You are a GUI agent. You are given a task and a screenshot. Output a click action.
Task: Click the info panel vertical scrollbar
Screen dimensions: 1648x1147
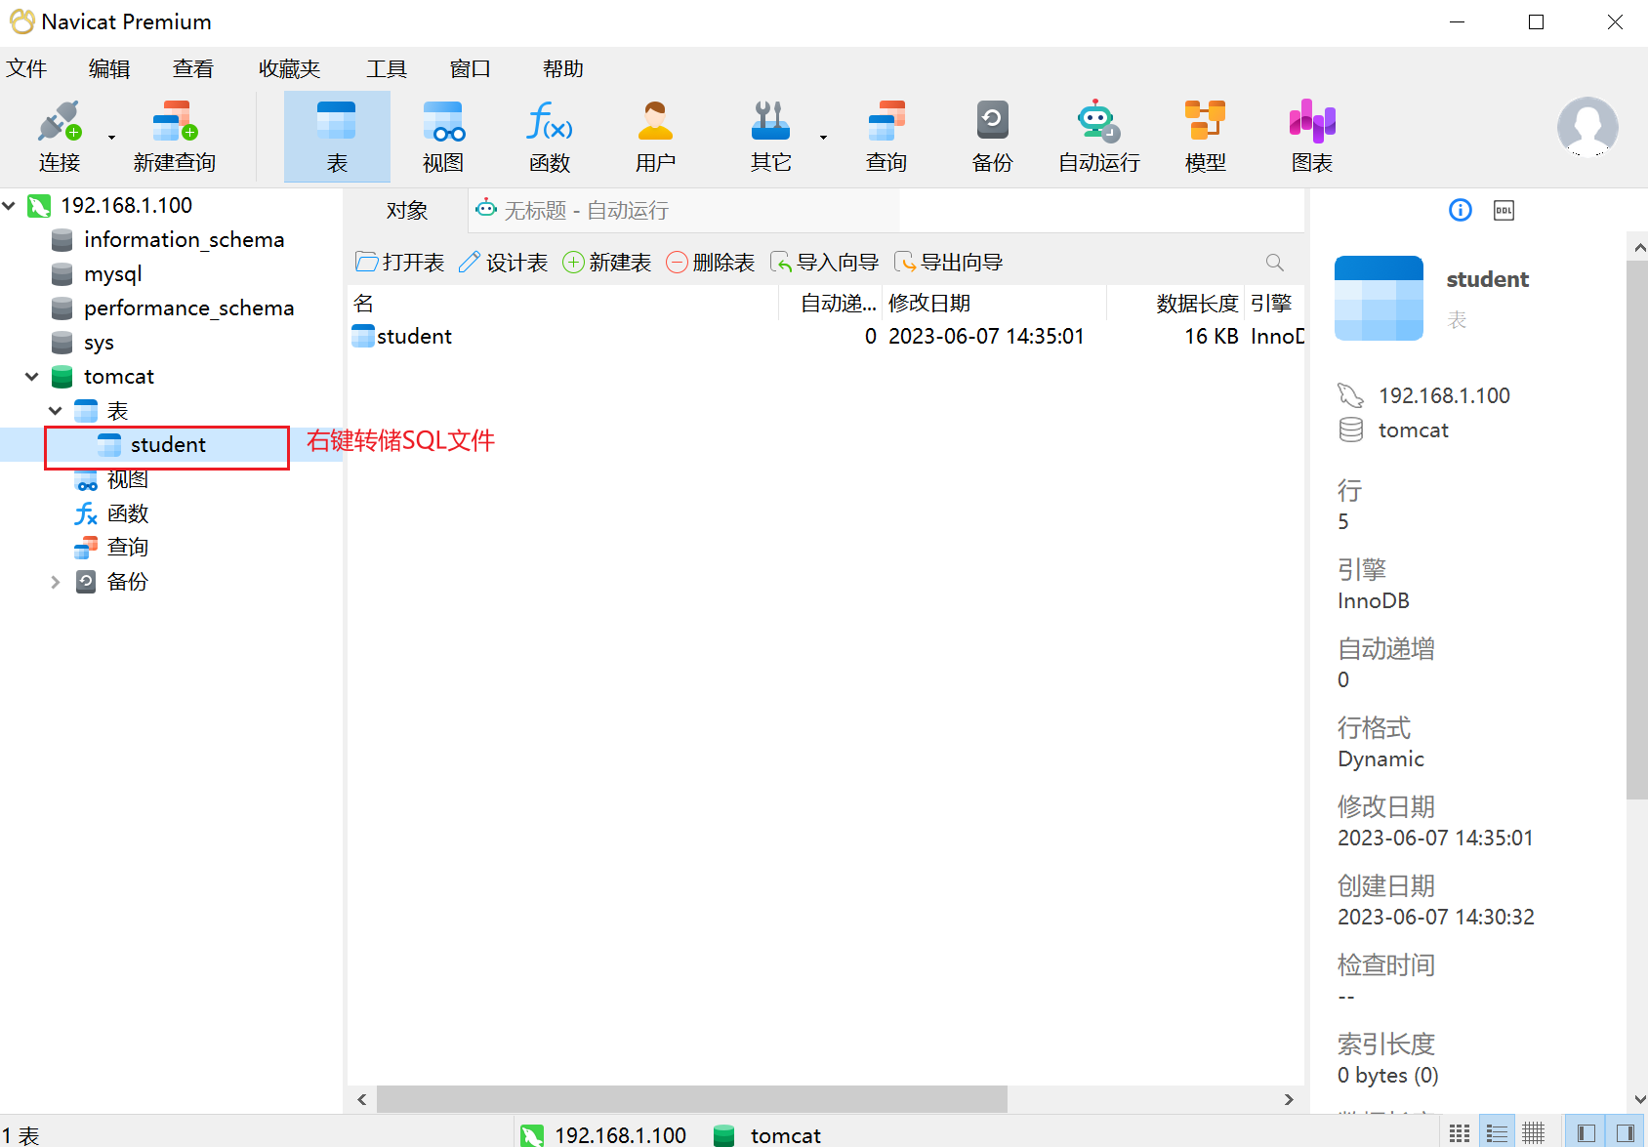pyautogui.click(x=1637, y=531)
